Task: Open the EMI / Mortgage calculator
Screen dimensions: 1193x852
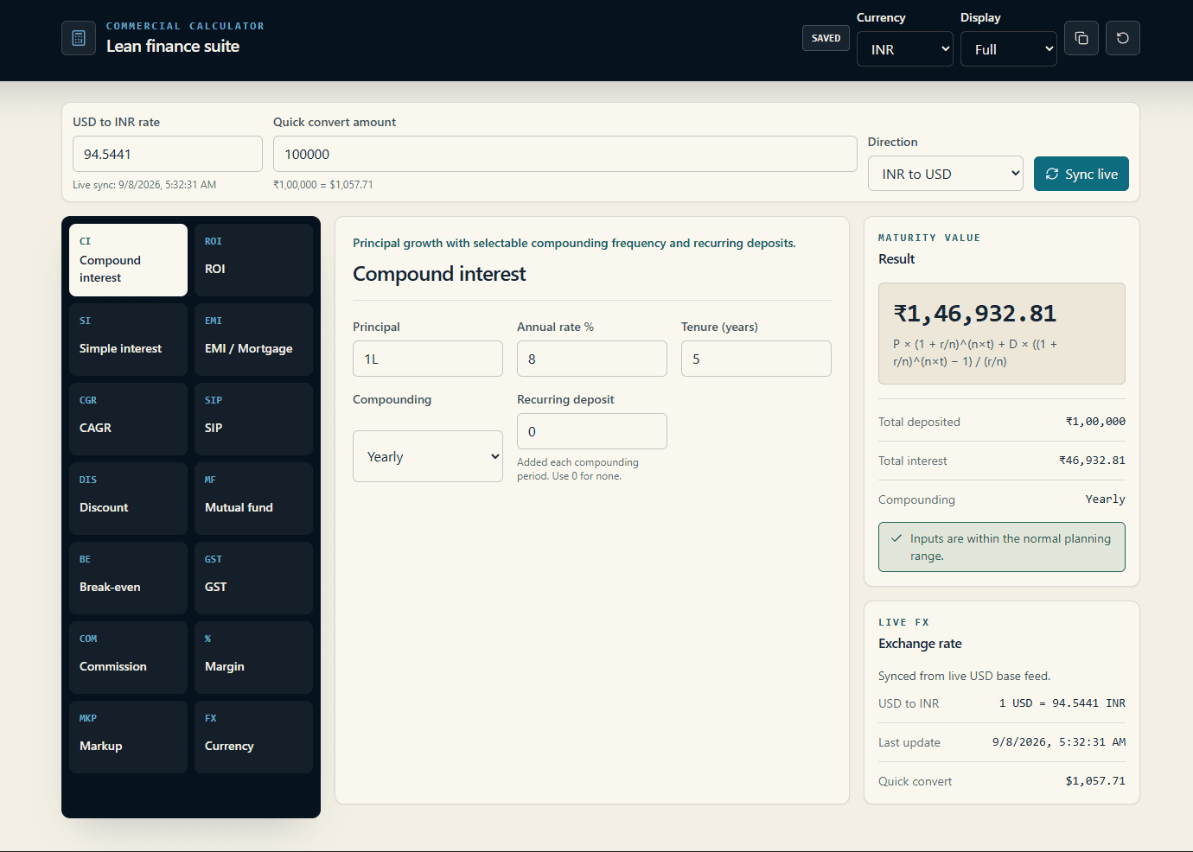Action: click(x=253, y=340)
